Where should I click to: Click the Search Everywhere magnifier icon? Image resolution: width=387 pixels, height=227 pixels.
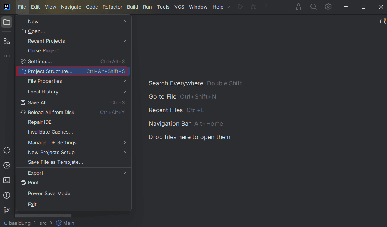click(313, 7)
